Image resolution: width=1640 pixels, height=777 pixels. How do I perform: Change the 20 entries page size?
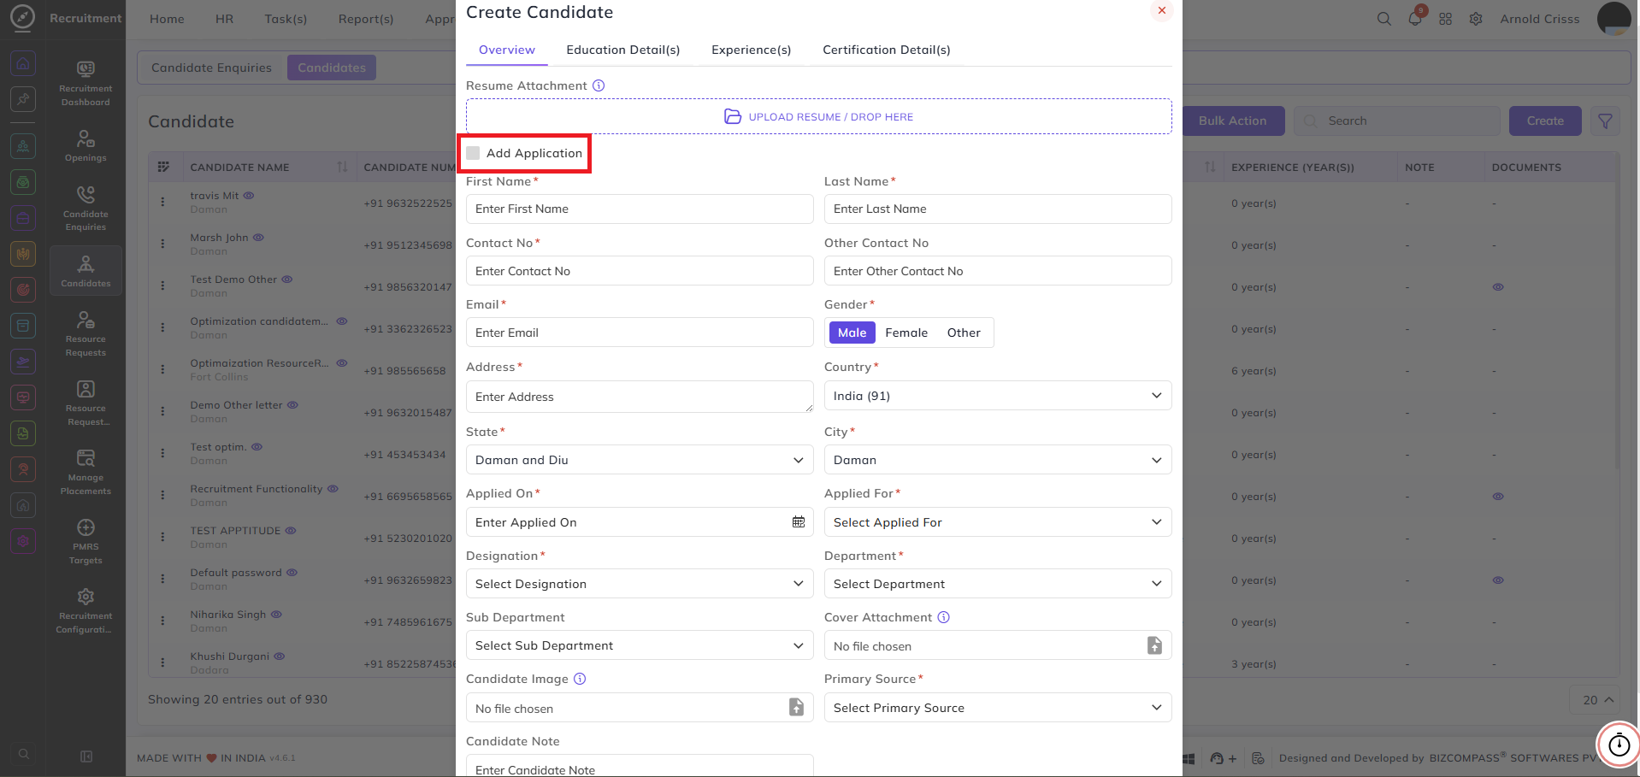(x=1596, y=700)
